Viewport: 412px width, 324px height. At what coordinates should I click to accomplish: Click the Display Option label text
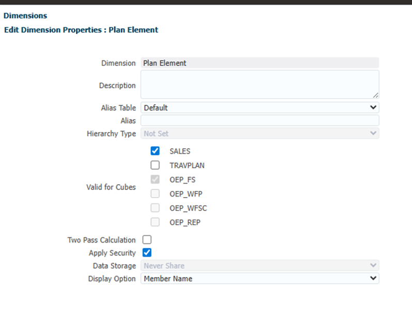[x=112, y=279]
